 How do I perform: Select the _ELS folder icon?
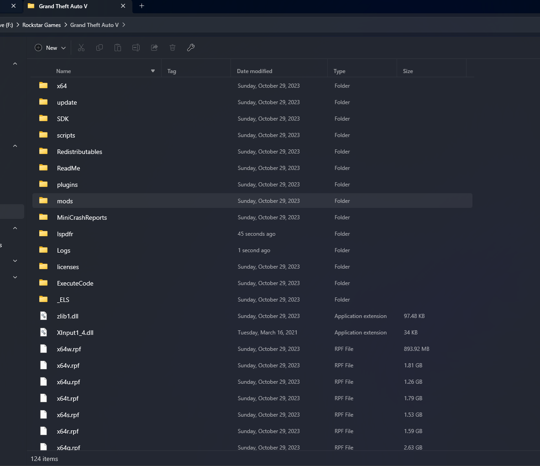pyautogui.click(x=43, y=300)
